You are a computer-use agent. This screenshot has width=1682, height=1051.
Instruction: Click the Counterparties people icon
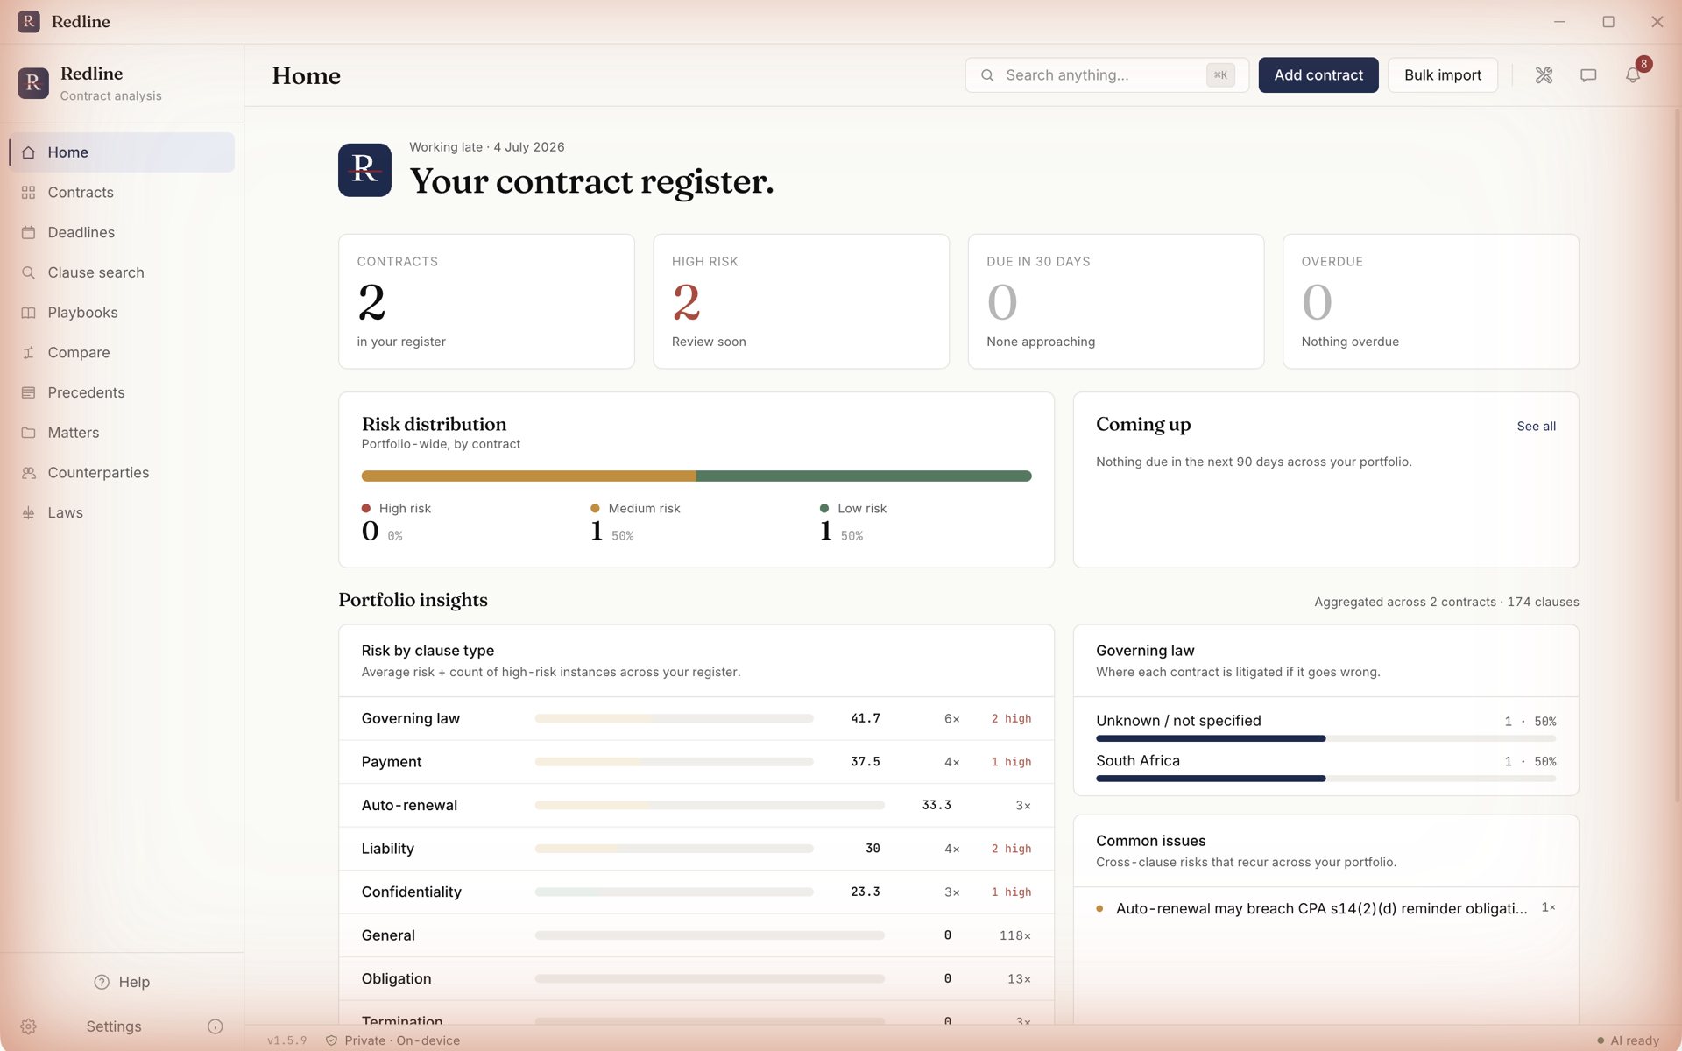29,473
